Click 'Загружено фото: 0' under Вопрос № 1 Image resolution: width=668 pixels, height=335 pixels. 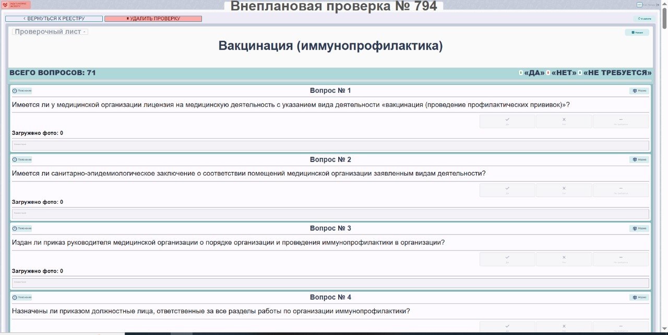point(38,133)
